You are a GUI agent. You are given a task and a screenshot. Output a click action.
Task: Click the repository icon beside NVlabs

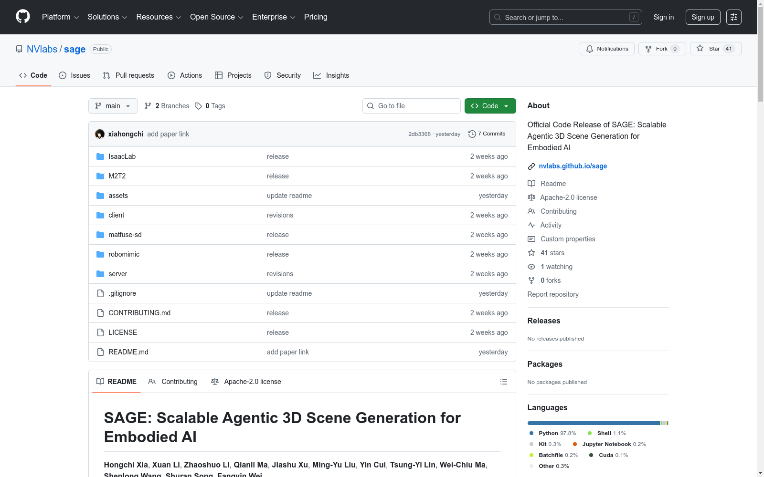pos(19,49)
